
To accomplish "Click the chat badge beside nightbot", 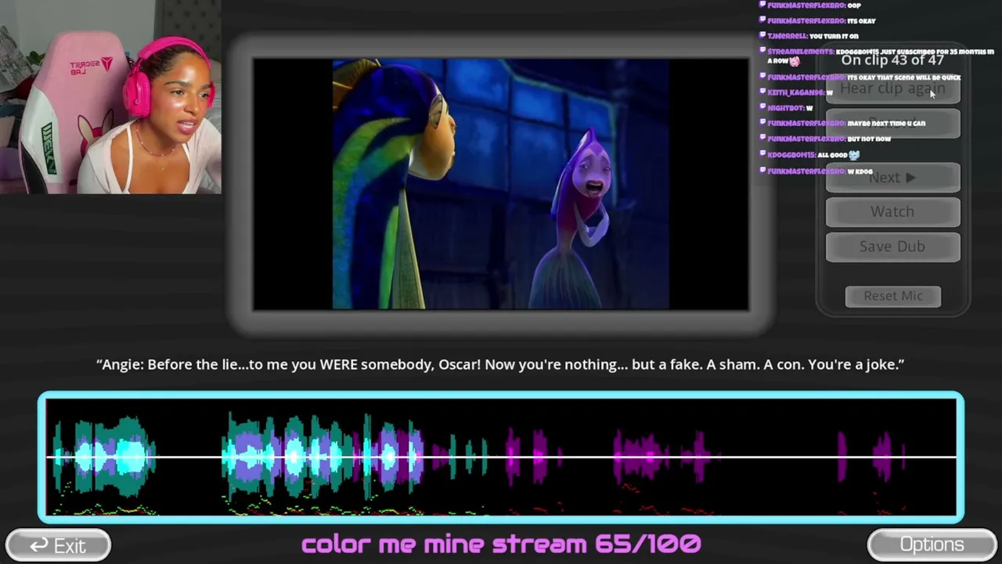I will 762,108.
